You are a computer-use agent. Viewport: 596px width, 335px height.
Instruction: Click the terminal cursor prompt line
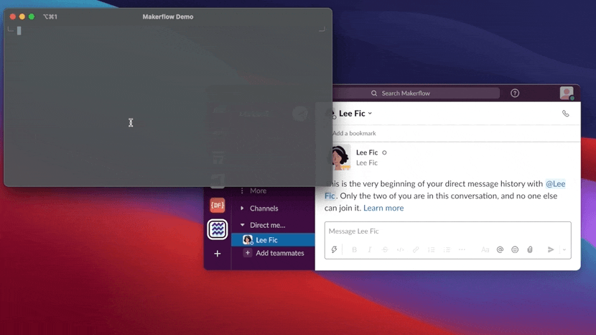(x=19, y=31)
